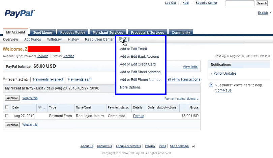Image resolution: width=273 pixels, height=158 pixels.
Task: Expand the Site Feedback plus icon
Action: 193,146
